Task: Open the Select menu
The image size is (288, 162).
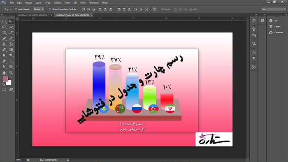Action: click(x=57, y=3)
